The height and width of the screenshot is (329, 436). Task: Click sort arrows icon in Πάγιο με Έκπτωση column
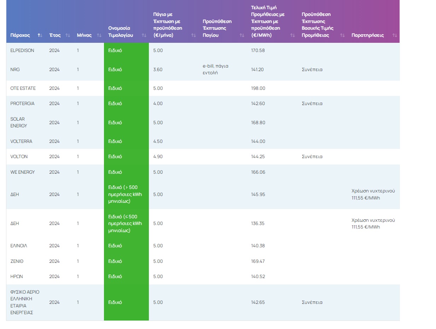(x=193, y=35)
